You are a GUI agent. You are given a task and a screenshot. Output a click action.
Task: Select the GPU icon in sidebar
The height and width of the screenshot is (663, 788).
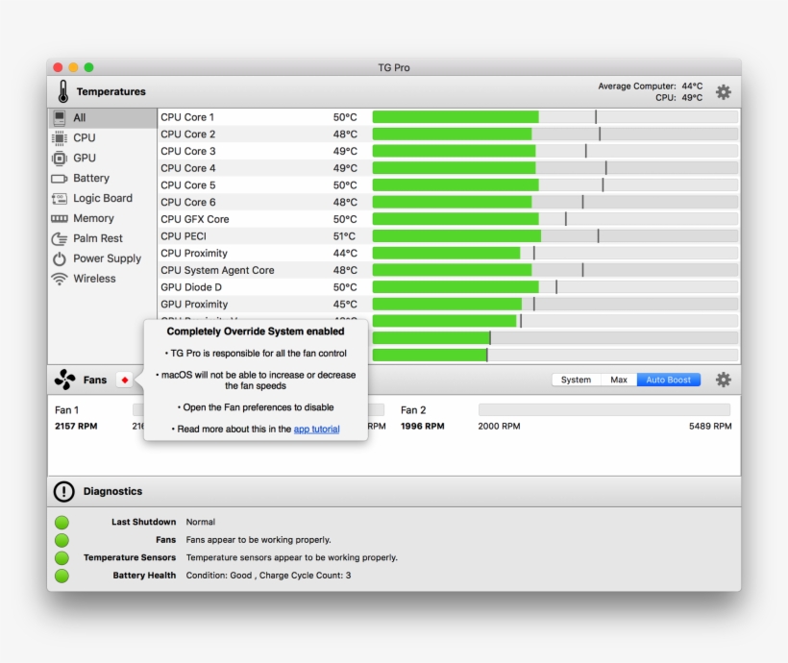pos(60,158)
